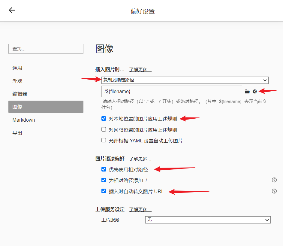Image resolution: width=283 pixels, height=246 pixels.
Task: Open the 导出 settings section
Action: point(17,133)
